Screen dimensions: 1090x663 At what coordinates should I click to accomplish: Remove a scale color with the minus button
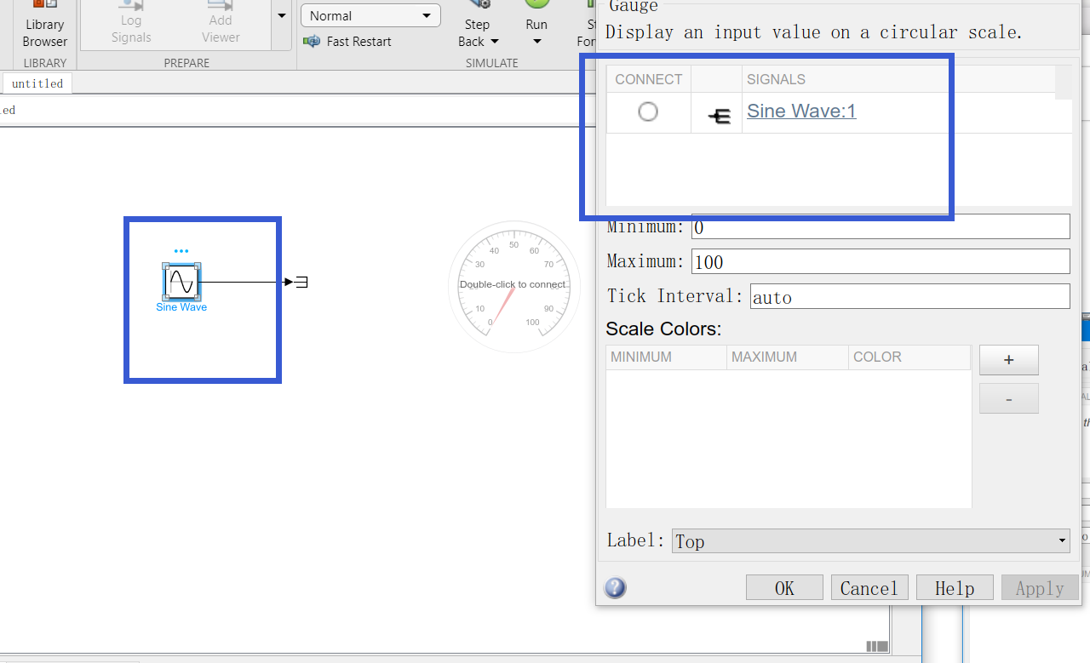1009,398
